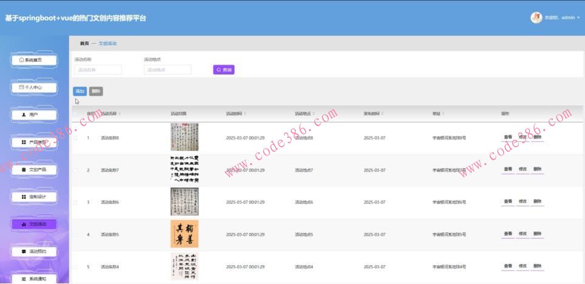Screen dimensions: 585x284
Task: Click the name cell 活动名称7
Action: point(110,170)
